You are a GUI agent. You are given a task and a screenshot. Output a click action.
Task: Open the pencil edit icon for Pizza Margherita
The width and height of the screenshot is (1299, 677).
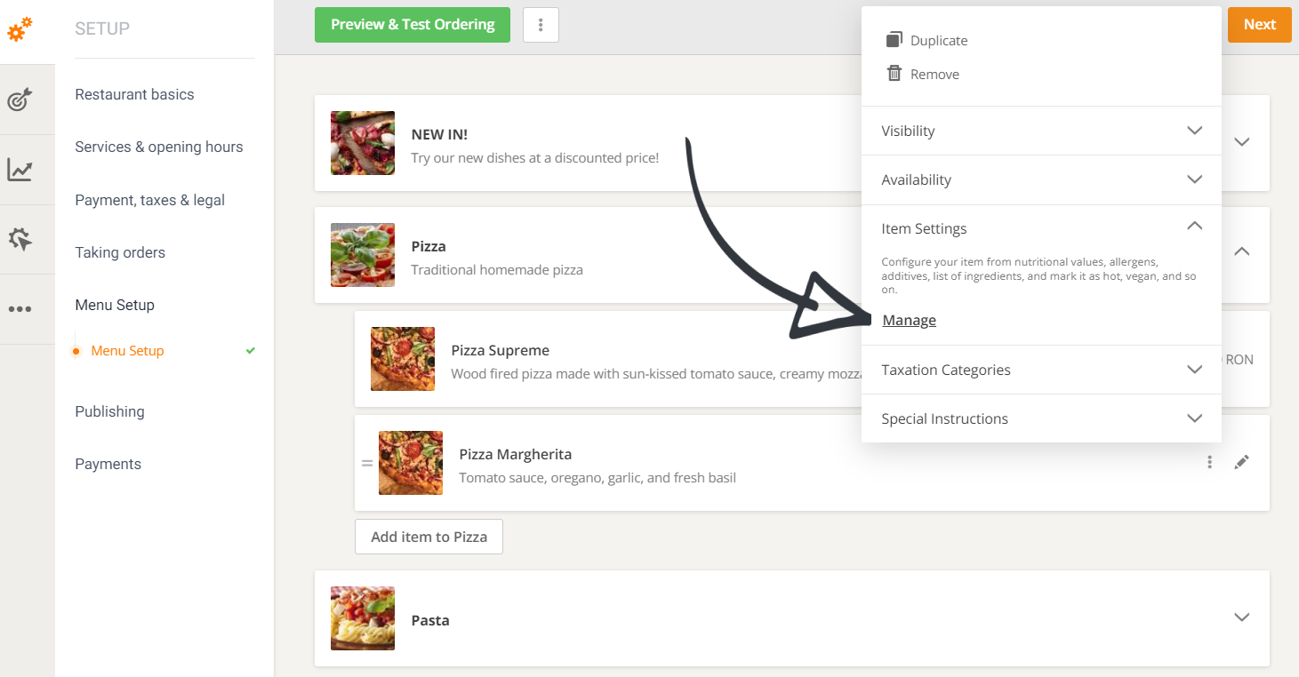1241,462
